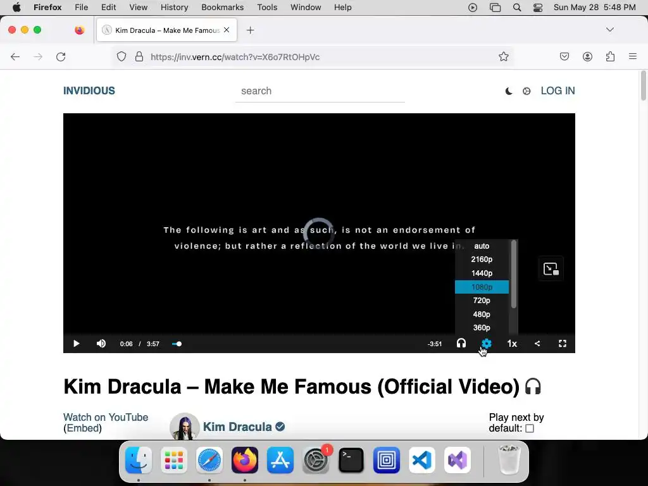This screenshot has height=486, width=648.
Task: Open Visual Studio Code from the Dock
Action: [x=422, y=460]
